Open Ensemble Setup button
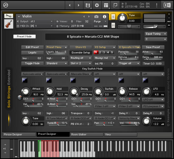 tap(81, 52)
